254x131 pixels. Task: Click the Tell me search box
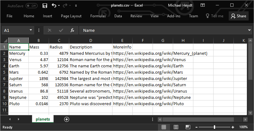coord(215,16)
